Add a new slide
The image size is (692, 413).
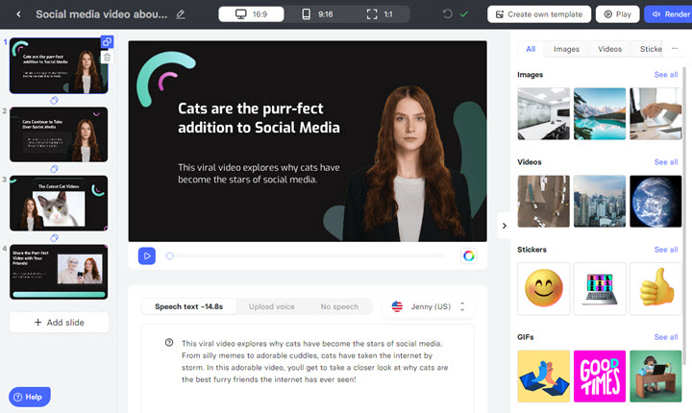(x=59, y=323)
